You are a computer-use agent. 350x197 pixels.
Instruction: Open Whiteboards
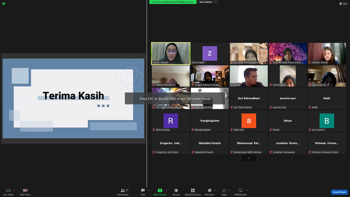pos(241,192)
